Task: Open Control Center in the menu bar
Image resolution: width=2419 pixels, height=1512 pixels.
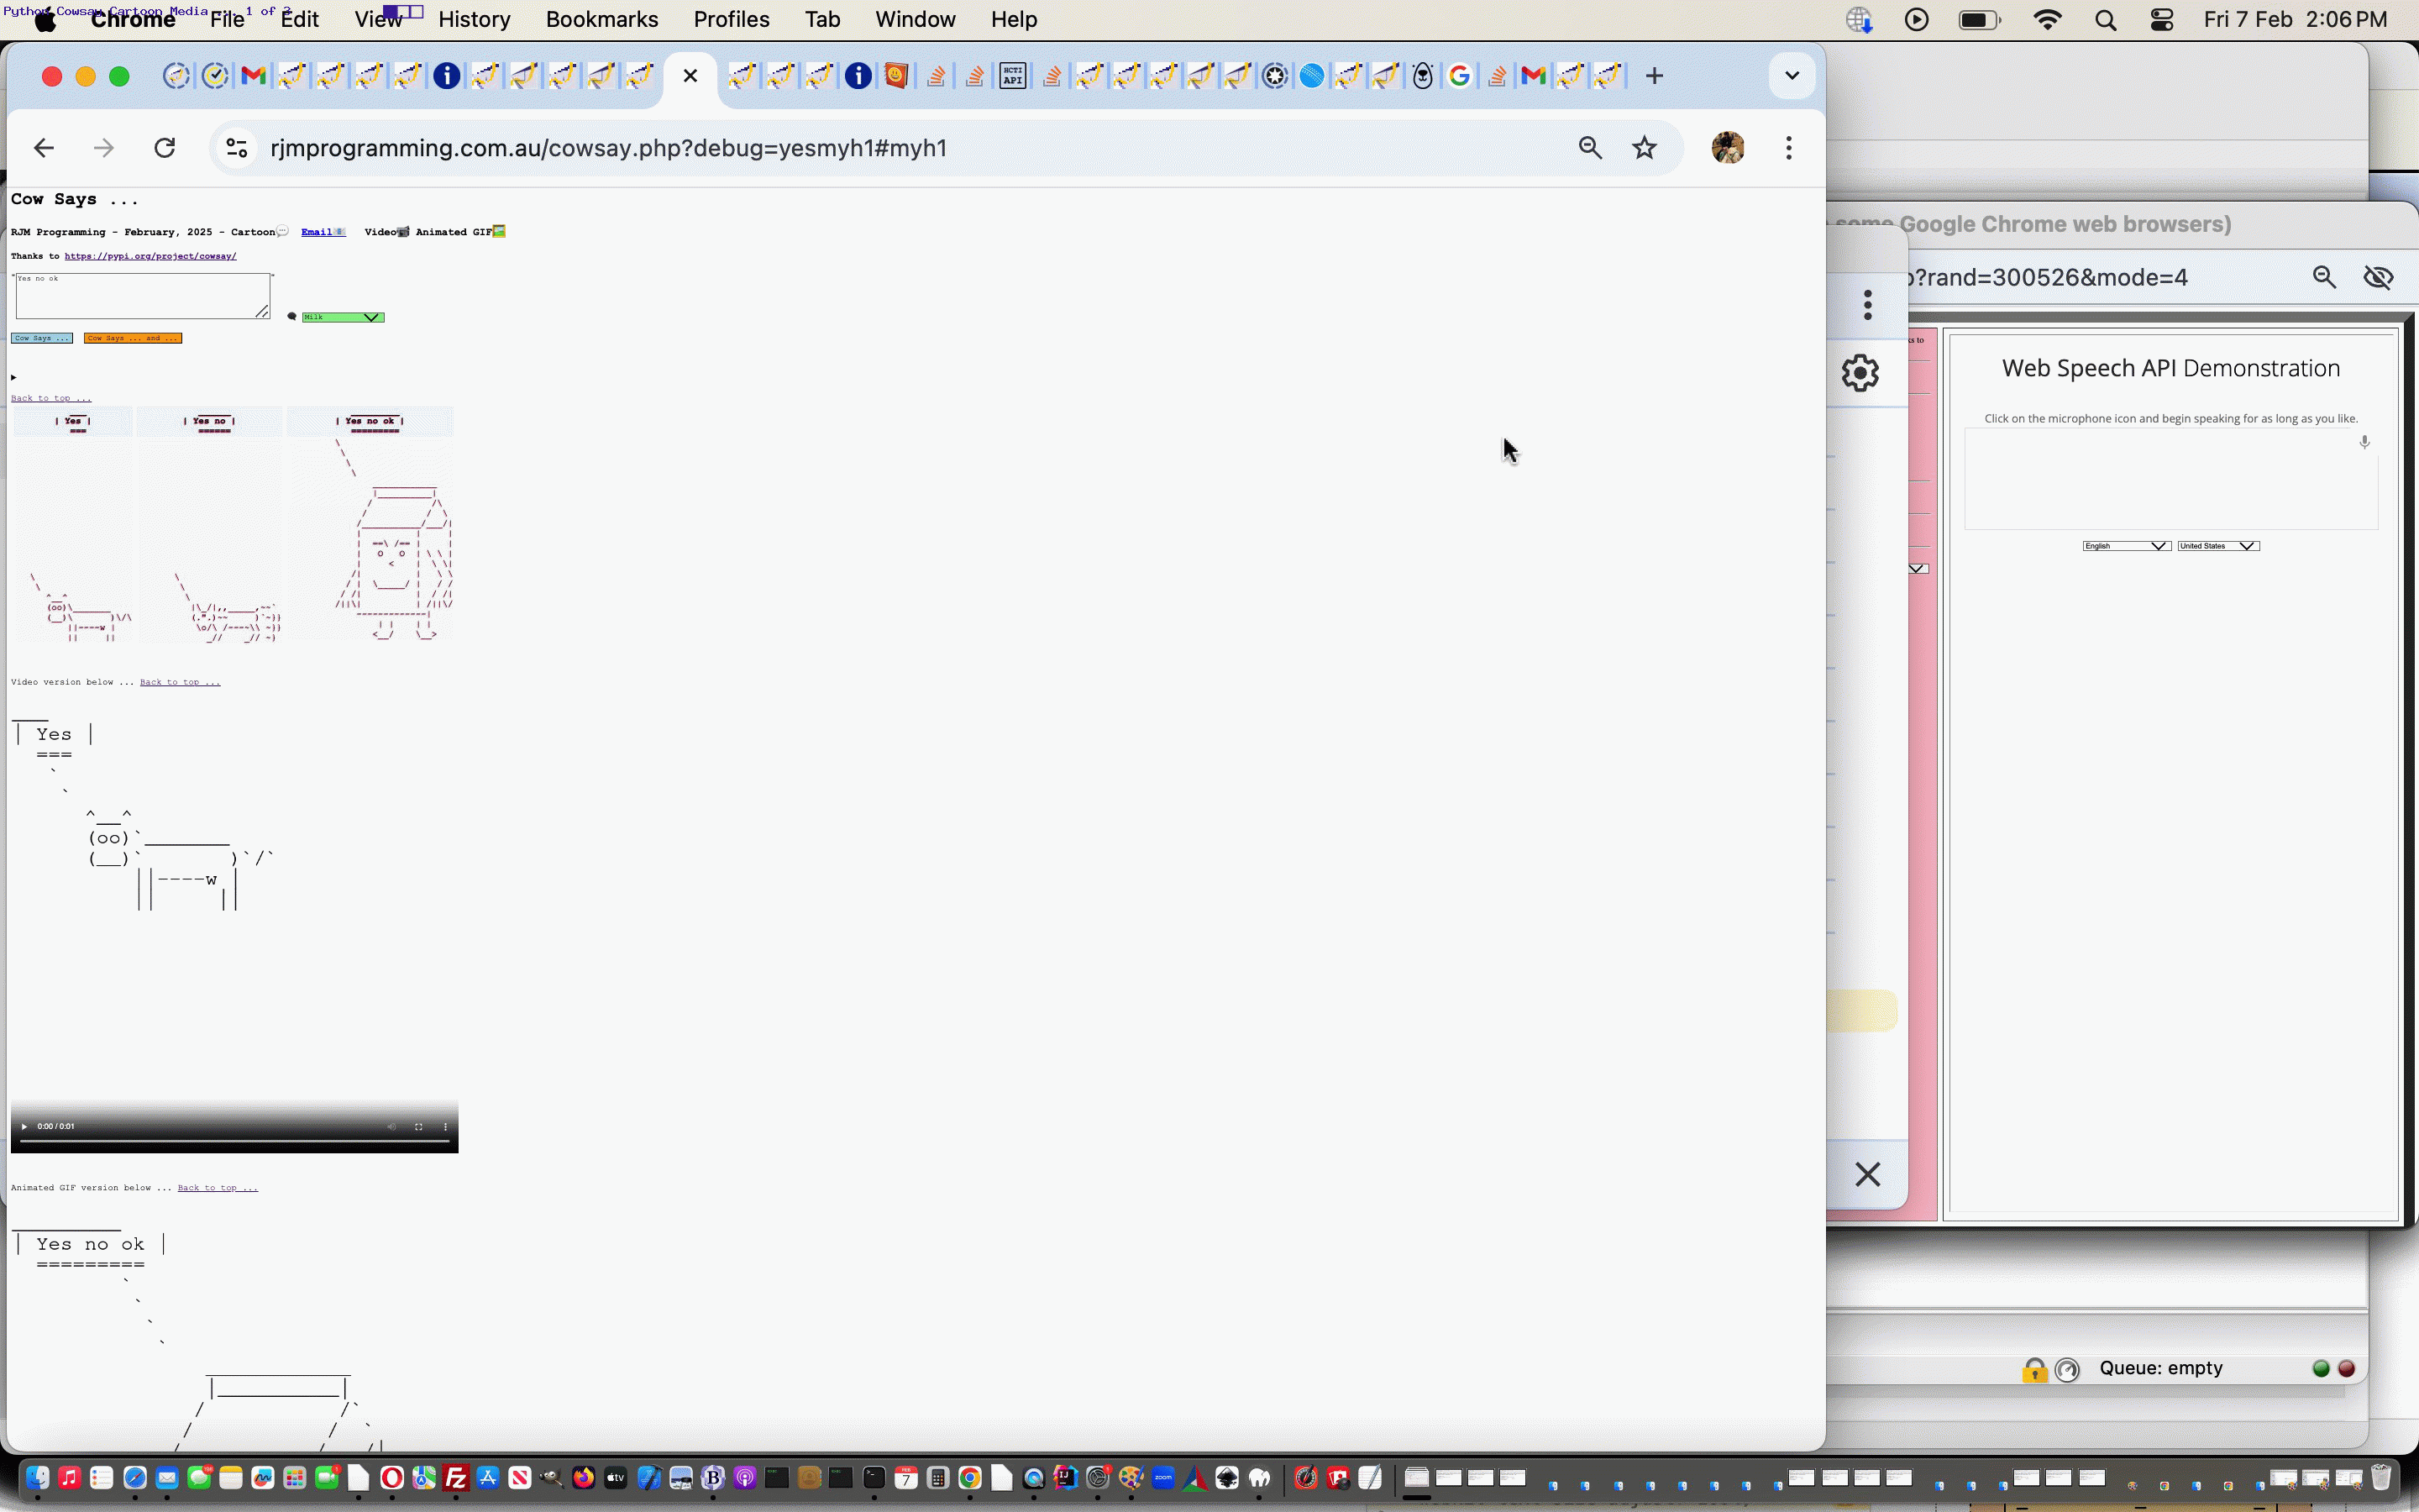Action: coord(2161,20)
